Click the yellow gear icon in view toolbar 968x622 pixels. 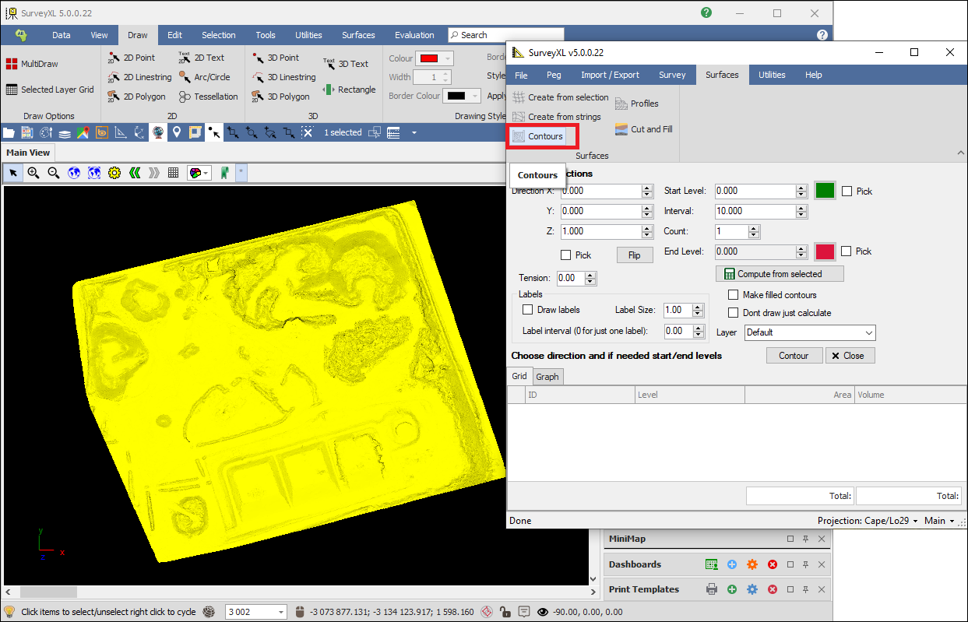114,173
